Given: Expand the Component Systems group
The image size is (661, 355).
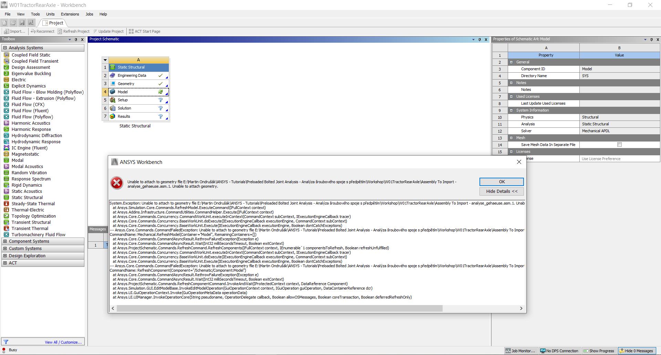Looking at the screenshot, I should [x=5, y=241].
